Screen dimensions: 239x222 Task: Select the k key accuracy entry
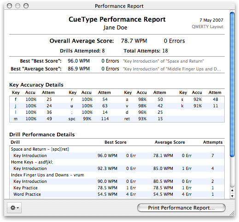coord(199,106)
